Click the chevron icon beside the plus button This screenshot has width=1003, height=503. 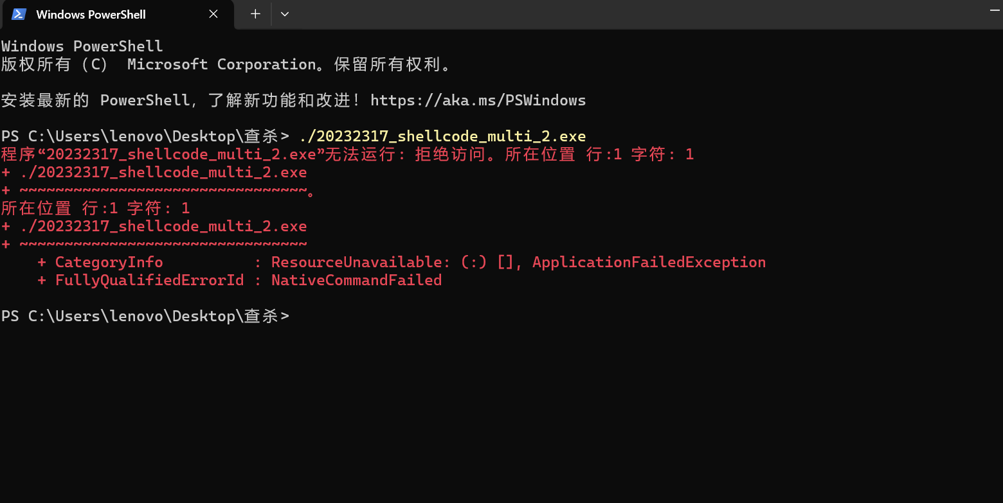tap(284, 14)
